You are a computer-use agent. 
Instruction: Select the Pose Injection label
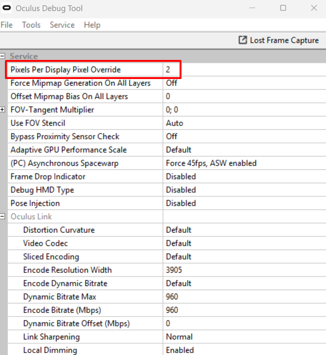(x=35, y=203)
